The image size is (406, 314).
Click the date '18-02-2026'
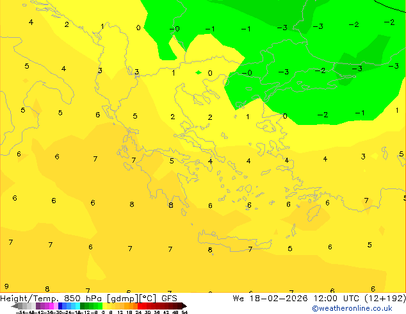[x=279, y=299]
